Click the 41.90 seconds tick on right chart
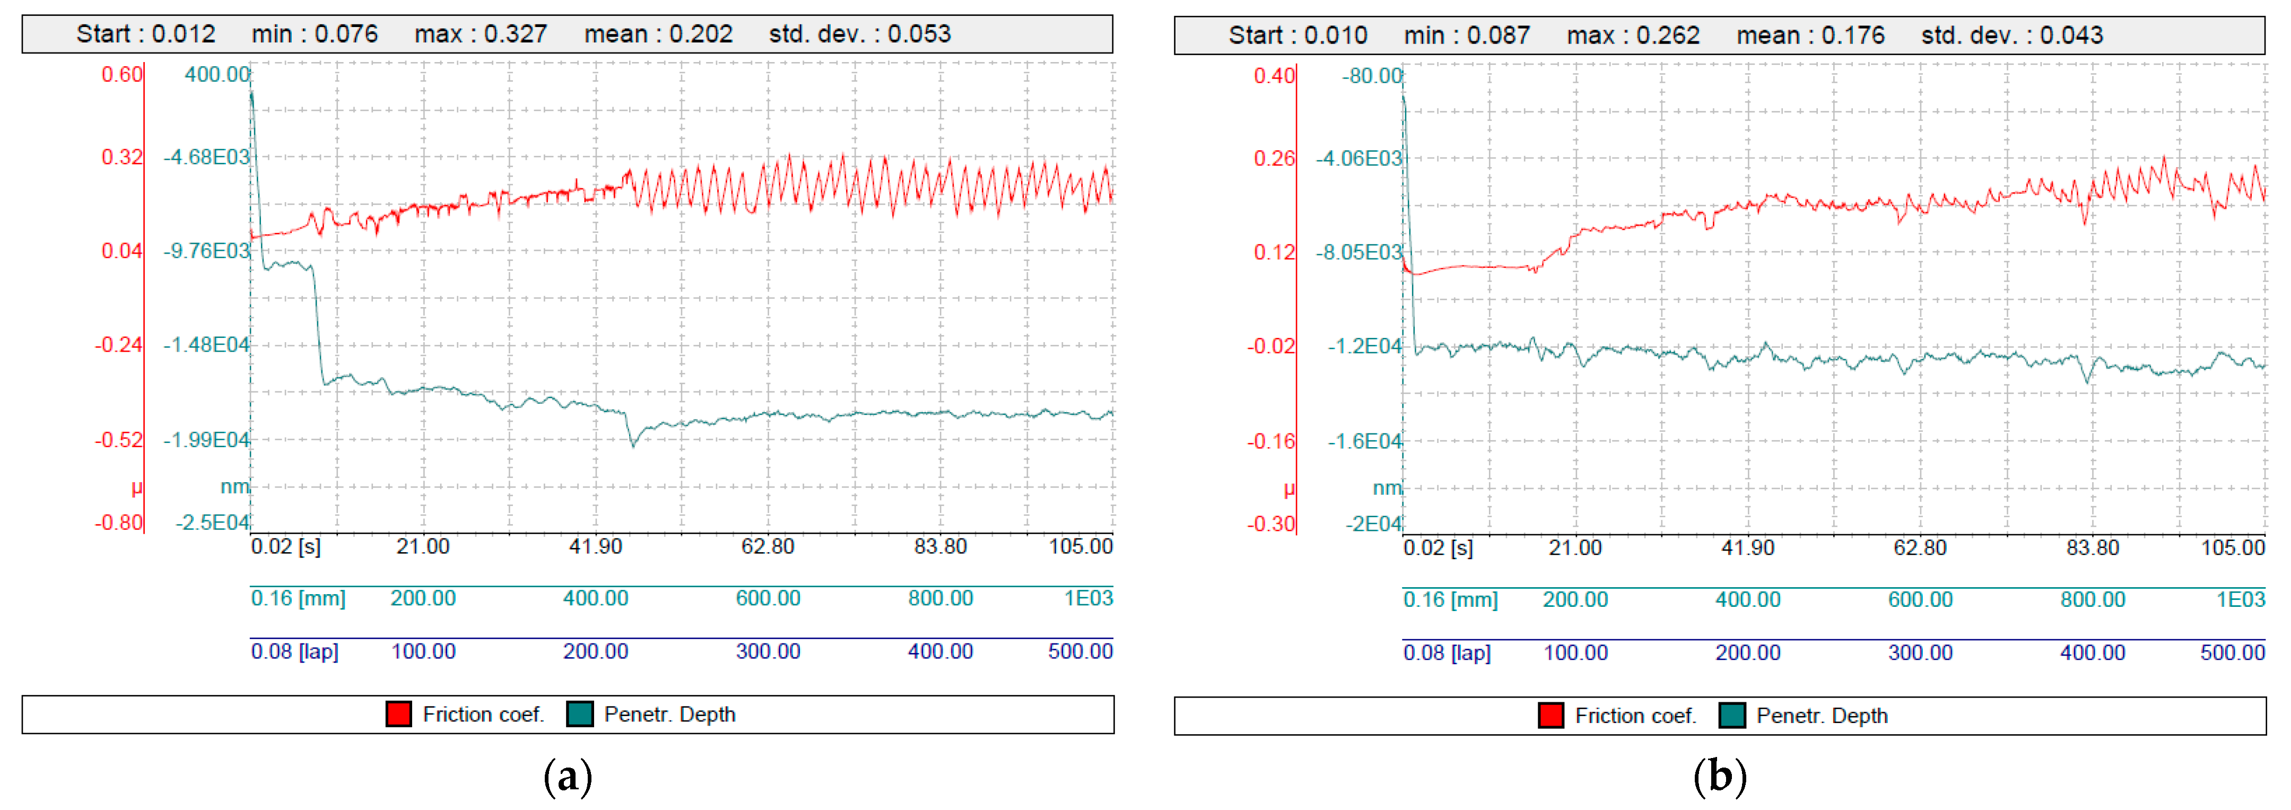The image size is (2291, 810). [x=1747, y=548]
